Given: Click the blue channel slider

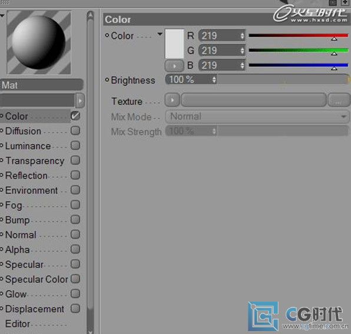Looking at the screenshot, I should [x=299, y=65].
